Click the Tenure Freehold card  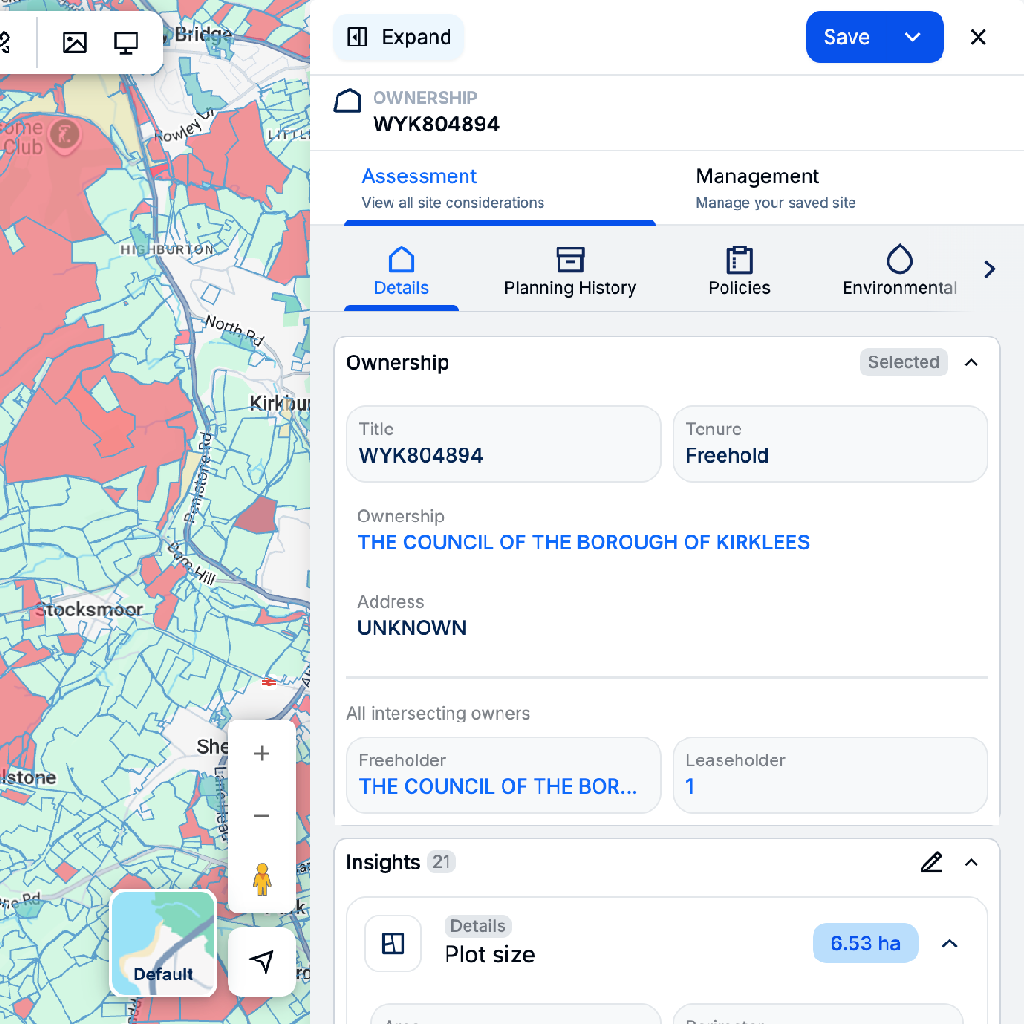point(830,444)
